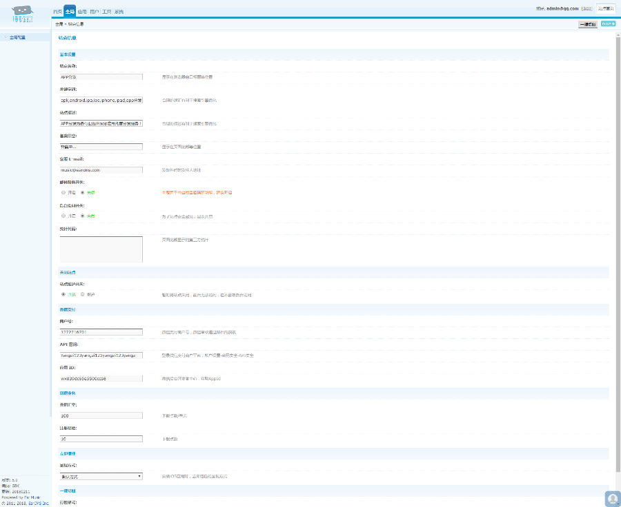The image size is (621, 507).
Task: Click the email field with music@earcms.com
Action: click(x=101, y=170)
